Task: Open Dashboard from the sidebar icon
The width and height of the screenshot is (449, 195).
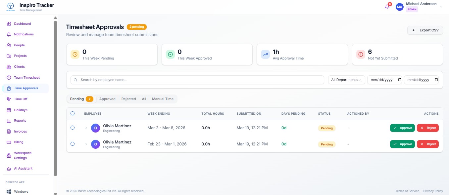Action: tap(9, 24)
